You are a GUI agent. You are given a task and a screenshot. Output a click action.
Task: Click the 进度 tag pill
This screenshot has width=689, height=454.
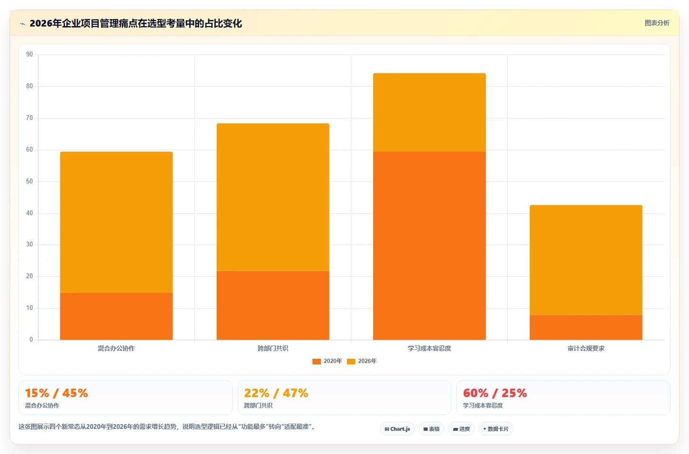click(461, 429)
